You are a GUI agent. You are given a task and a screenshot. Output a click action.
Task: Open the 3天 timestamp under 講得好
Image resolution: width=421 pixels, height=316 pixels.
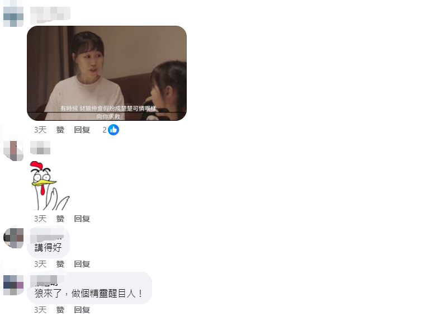(x=40, y=264)
